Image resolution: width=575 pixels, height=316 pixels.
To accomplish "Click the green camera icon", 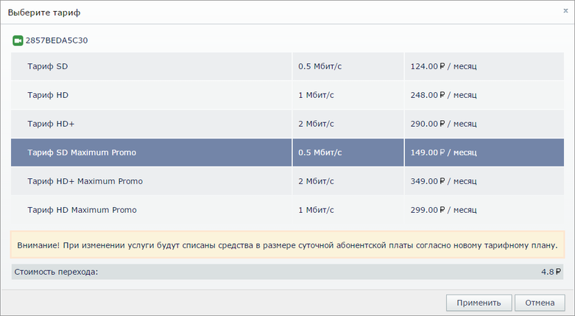I will [18, 41].
